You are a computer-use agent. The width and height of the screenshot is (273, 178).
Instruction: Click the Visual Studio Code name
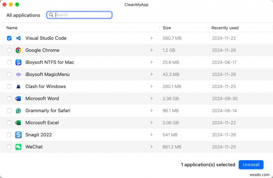[x=46, y=38]
